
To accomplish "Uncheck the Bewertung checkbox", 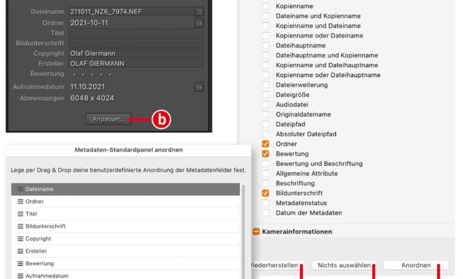I will (265, 154).
